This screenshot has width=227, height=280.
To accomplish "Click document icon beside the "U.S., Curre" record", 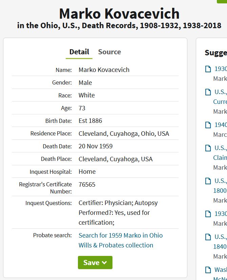I will coord(208,92).
